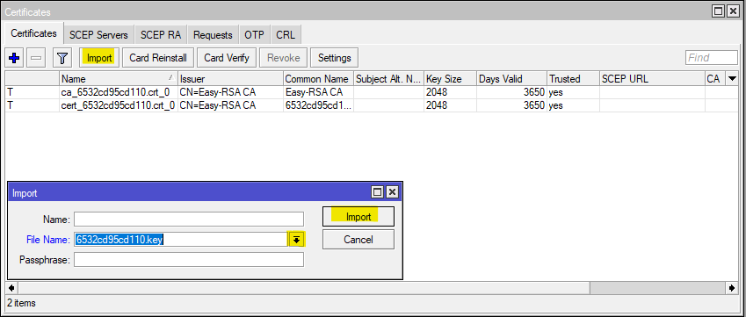Click the Trusted column header
This screenshot has height=317, width=746.
point(573,78)
